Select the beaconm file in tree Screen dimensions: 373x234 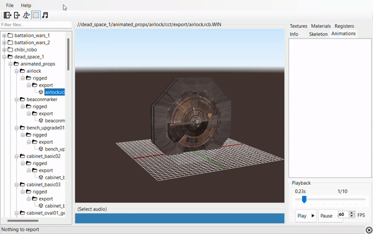[55, 121]
